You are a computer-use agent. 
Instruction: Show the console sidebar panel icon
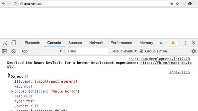click(x=5, y=51)
